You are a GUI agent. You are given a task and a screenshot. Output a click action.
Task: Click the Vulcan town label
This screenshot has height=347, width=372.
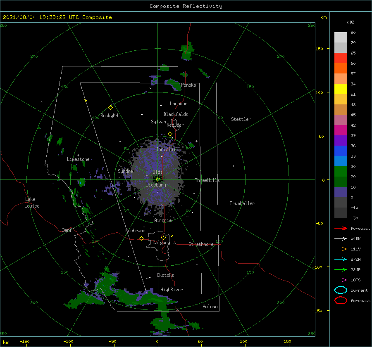click(210, 307)
